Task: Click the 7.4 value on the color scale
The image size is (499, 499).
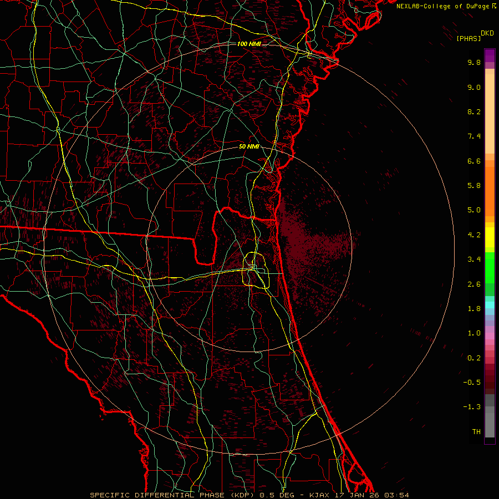Action: pos(474,136)
